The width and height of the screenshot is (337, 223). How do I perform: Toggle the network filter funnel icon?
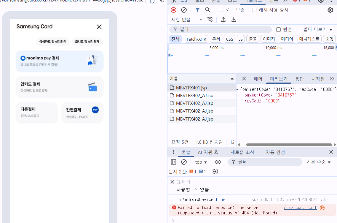point(197,10)
